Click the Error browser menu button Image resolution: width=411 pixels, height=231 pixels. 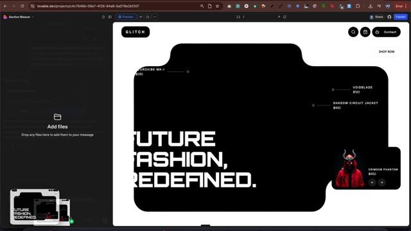(x=401, y=6)
